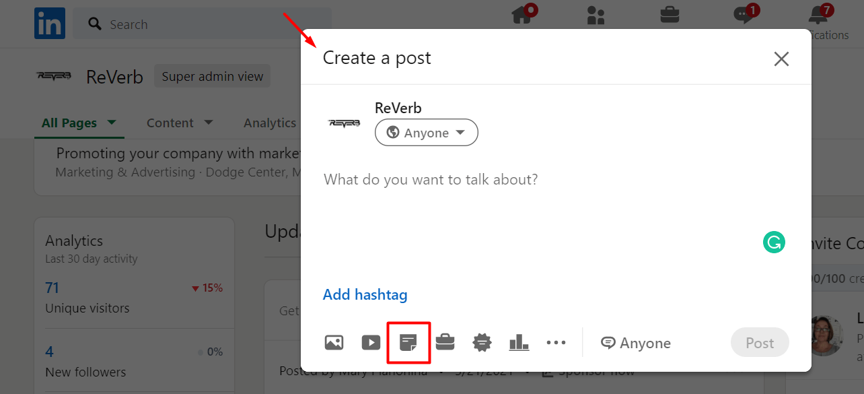Screen dimensions: 864x394
Task: Select the share a job icon
Action: pos(445,342)
